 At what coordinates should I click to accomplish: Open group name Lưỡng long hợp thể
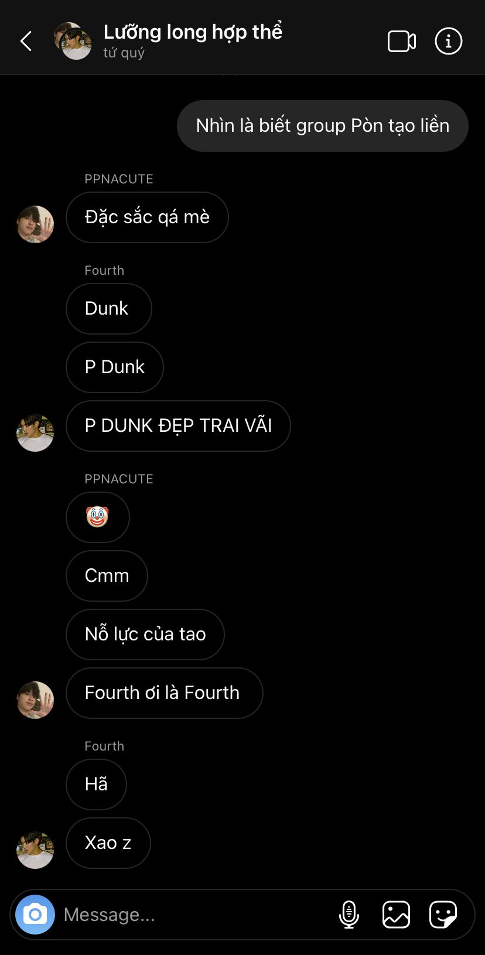click(193, 32)
